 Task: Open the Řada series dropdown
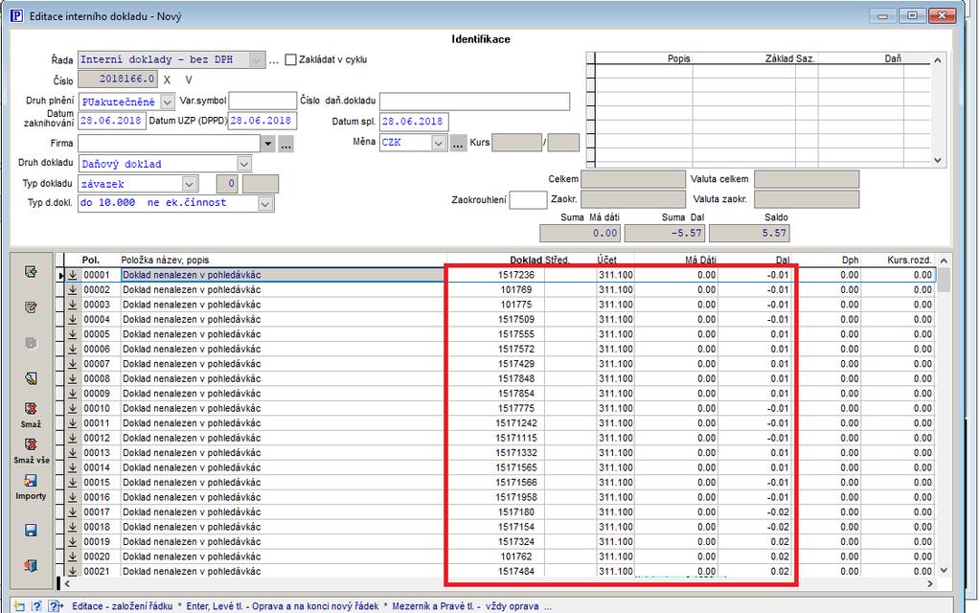257,60
